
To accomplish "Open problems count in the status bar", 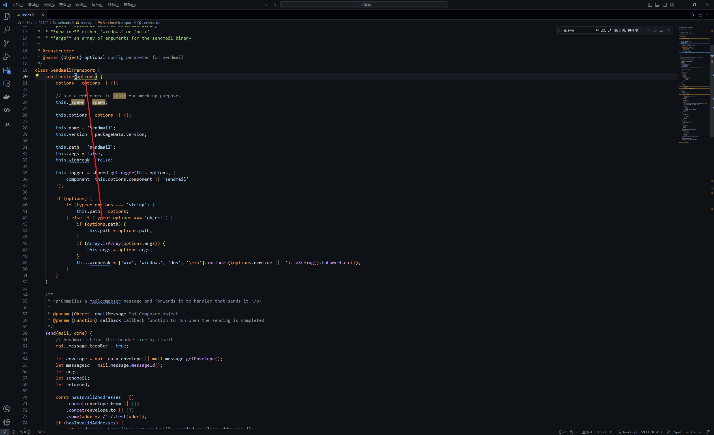I will click(x=23, y=432).
